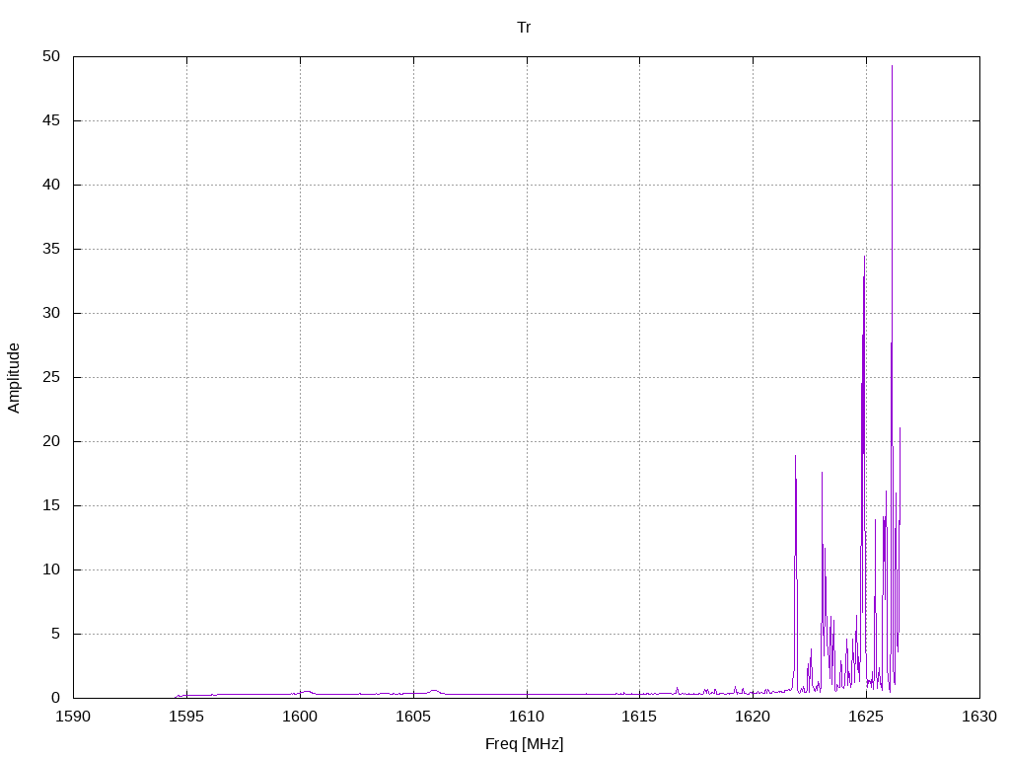This screenshot has height=758, width=1010.
Task: Click the peak near 1622 MHz reaching about 19
Action: [796, 458]
